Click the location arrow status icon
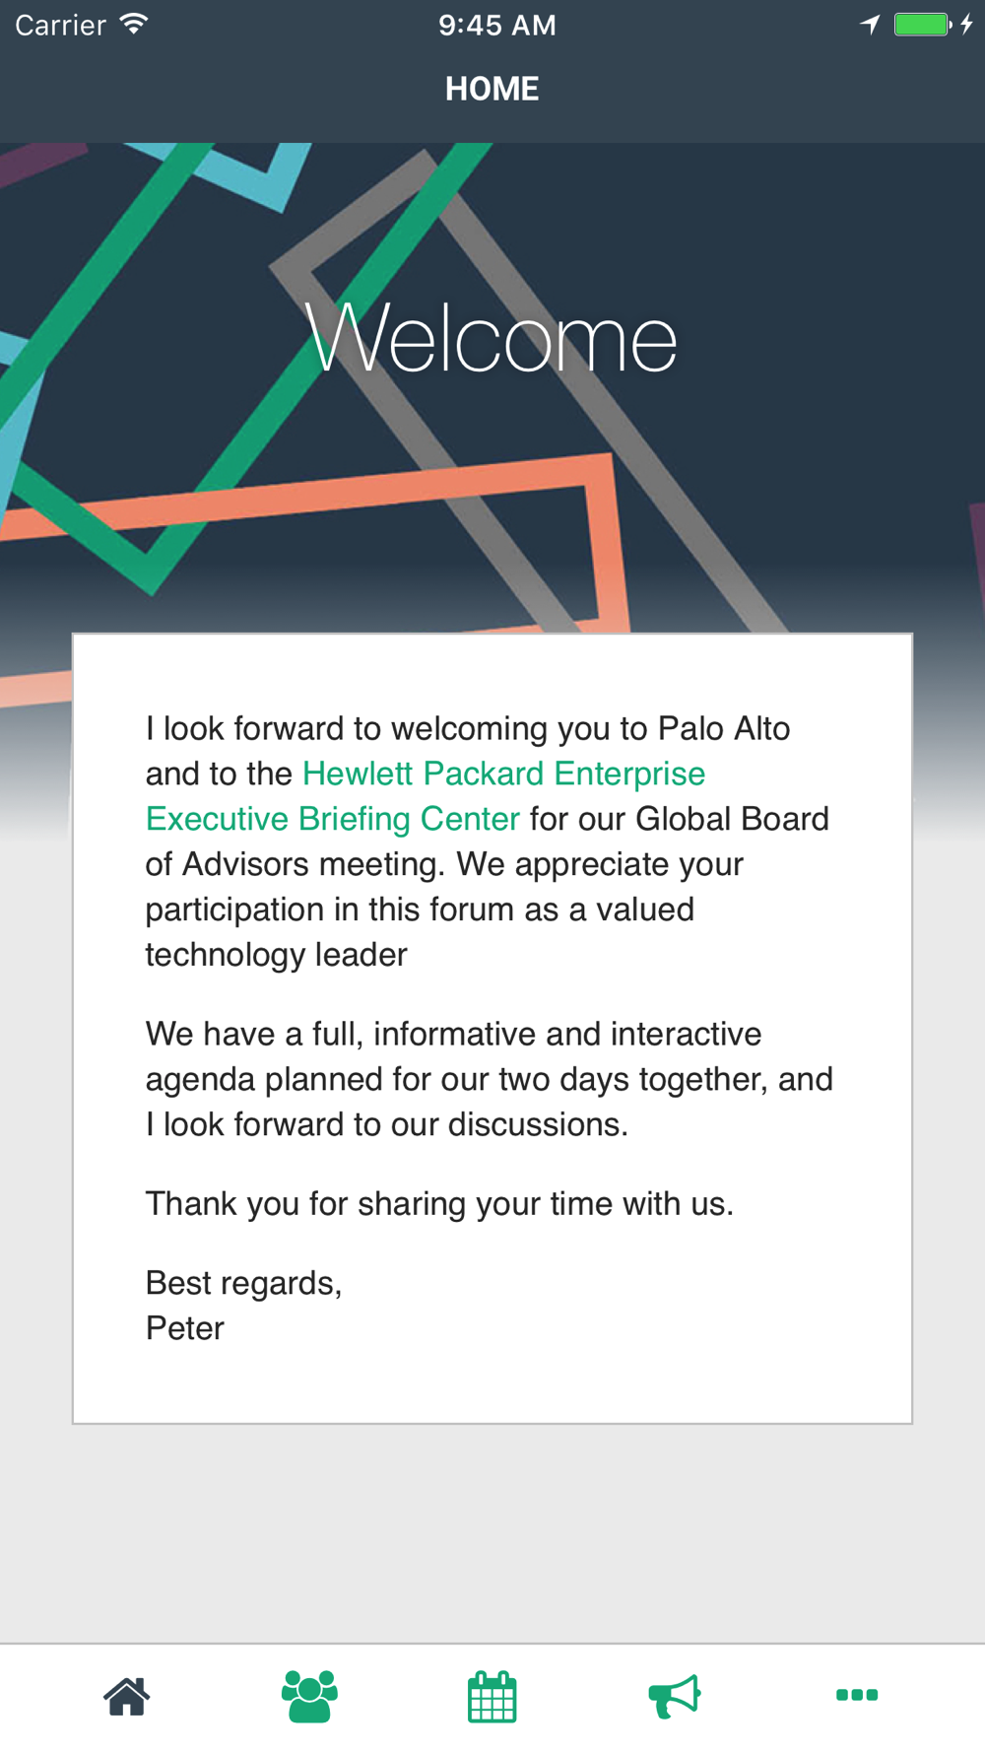Viewport: 985px width, 1752px height. click(870, 25)
